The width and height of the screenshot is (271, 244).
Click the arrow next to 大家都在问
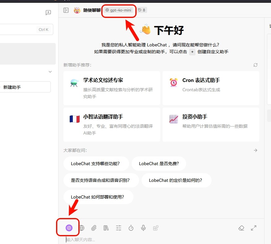click(256, 150)
